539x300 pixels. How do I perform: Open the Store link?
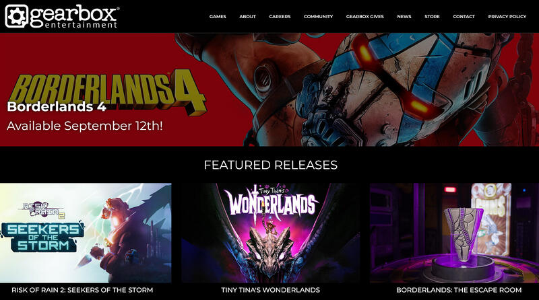click(432, 16)
